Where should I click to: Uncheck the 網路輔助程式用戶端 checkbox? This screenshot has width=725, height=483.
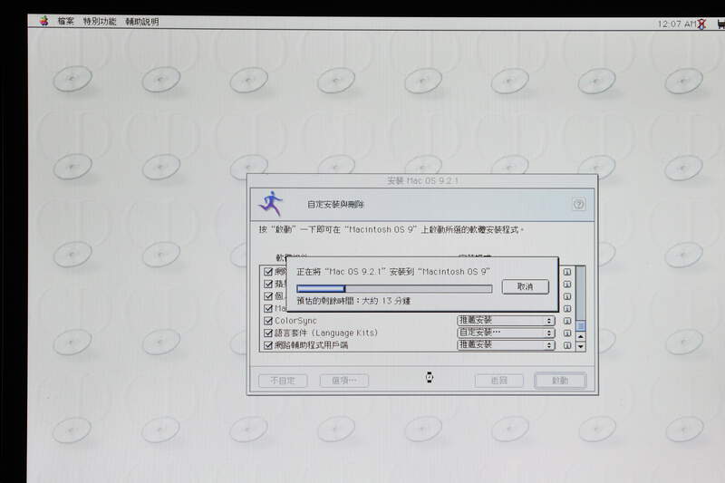click(267, 344)
